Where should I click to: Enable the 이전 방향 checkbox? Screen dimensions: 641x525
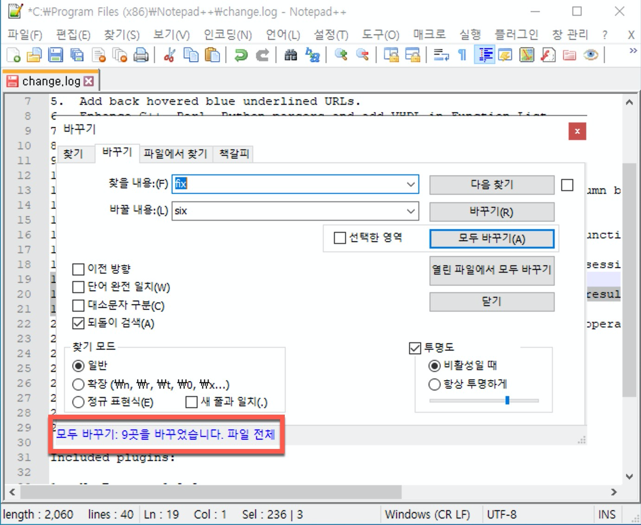coord(78,269)
